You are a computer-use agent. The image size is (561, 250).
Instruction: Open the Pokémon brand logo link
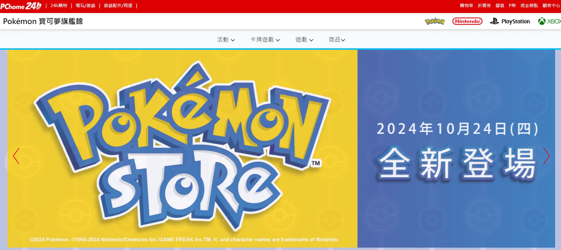coord(435,21)
